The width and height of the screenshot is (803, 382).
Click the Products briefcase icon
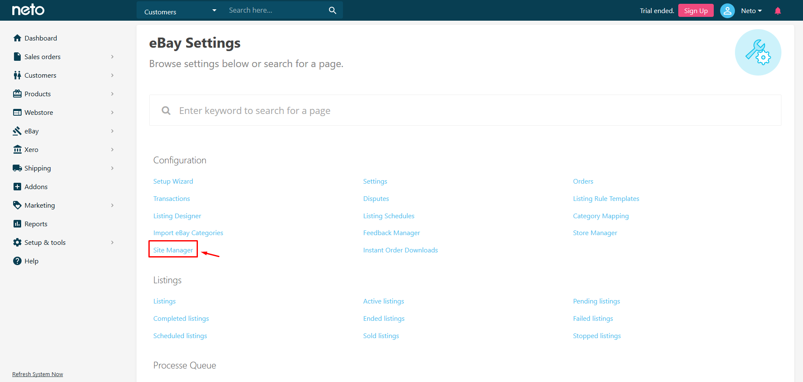(17, 94)
